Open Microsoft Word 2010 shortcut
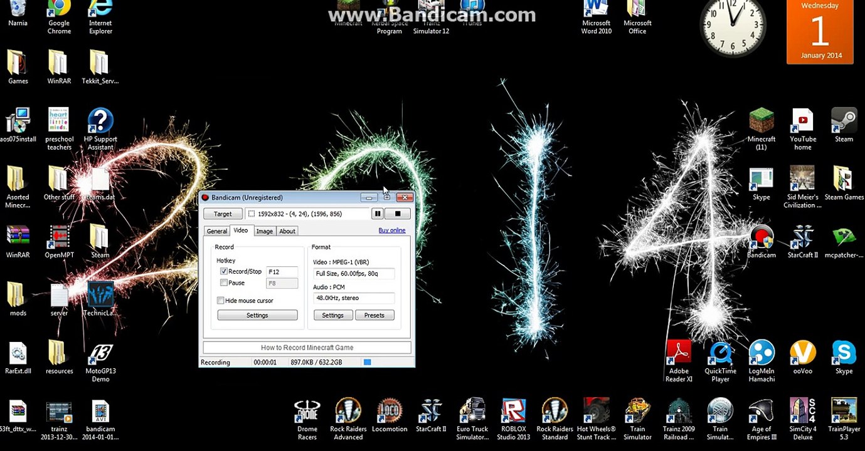This screenshot has width=865, height=451. click(597, 17)
